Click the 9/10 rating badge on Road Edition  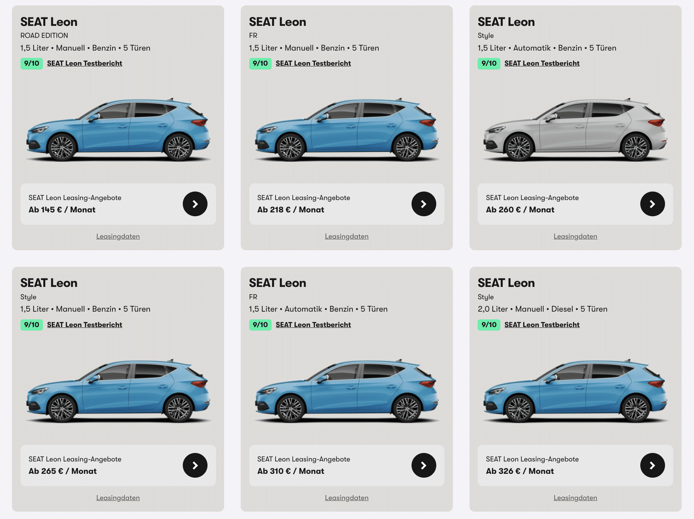[32, 63]
